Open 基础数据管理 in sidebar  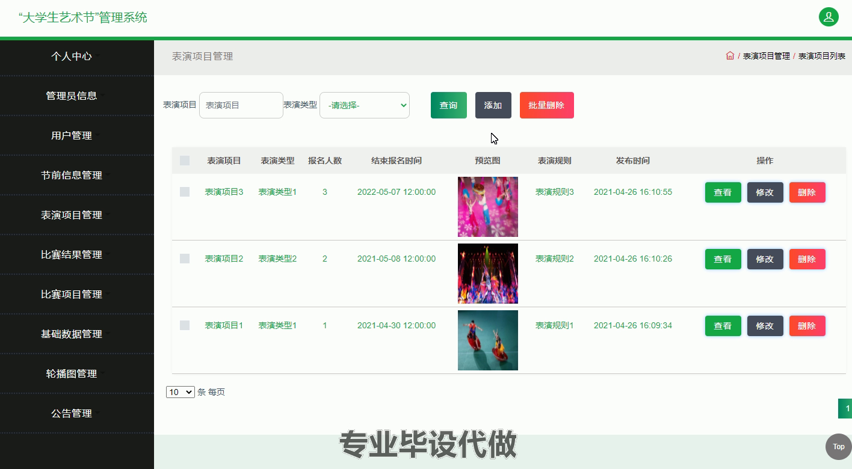(72, 334)
